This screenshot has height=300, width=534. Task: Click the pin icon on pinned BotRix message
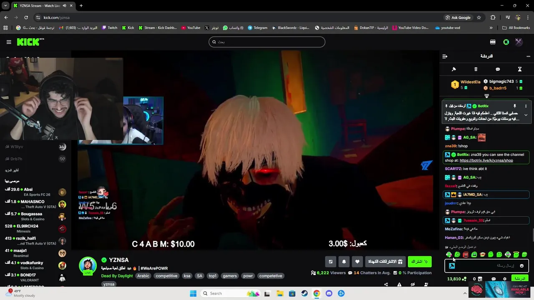515,106
